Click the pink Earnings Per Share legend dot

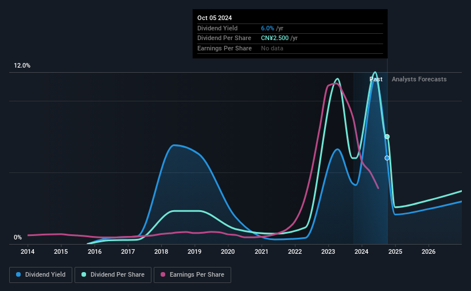(163, 274)
